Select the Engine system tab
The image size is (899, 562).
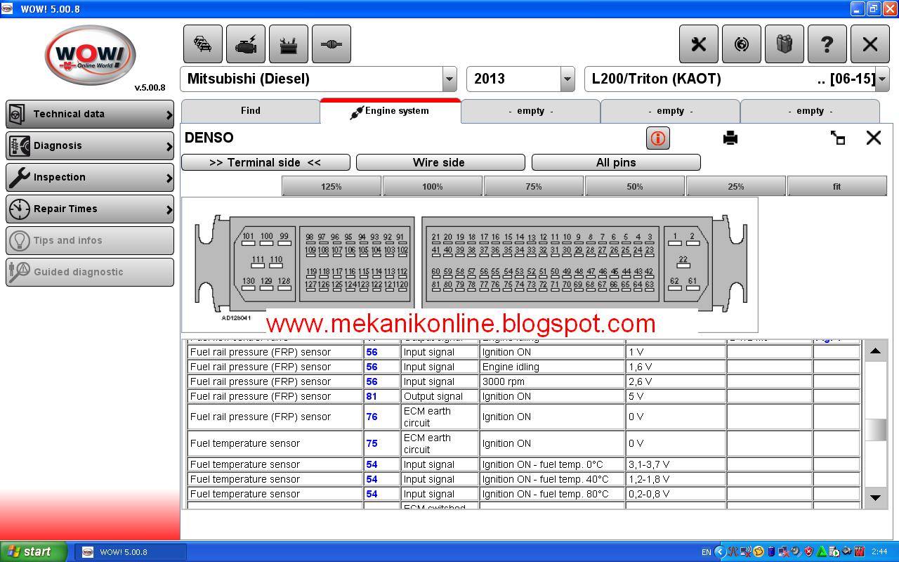point(390,111)
